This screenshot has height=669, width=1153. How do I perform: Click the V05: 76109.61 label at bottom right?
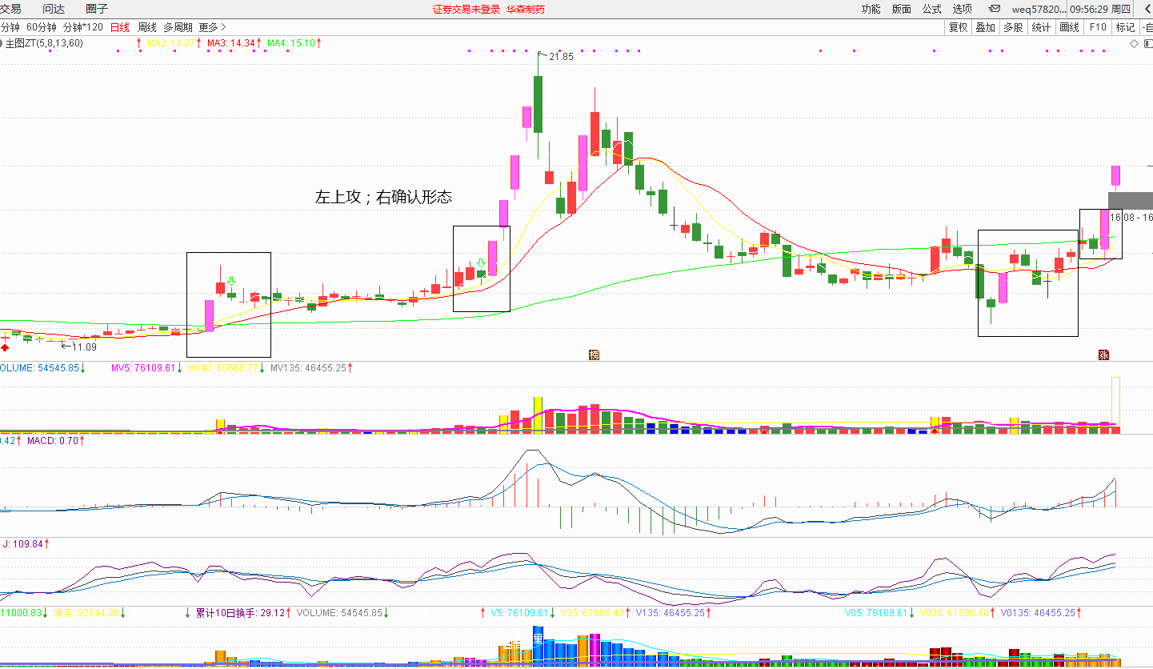[x=875, y=613]
